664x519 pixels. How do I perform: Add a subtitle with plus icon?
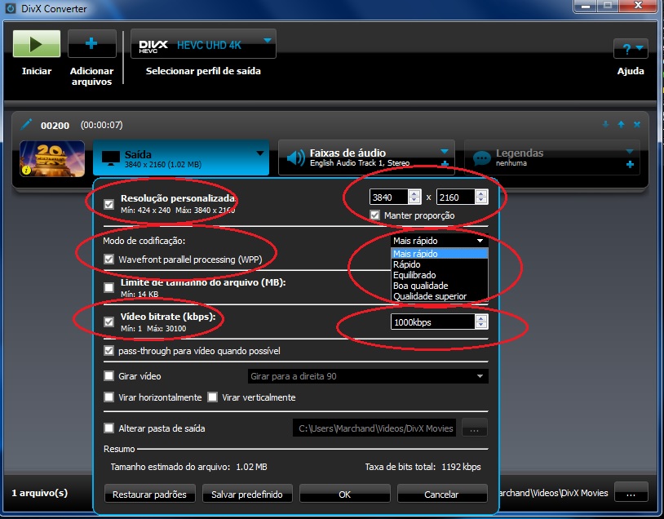630,164
